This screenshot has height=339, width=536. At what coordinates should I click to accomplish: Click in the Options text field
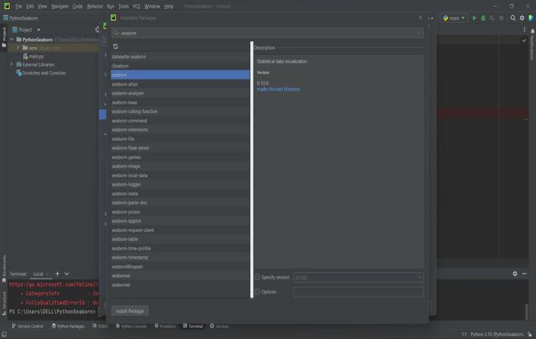click(358, 292)
